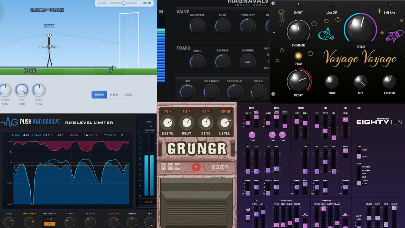Click the WINDING knob in MagnaValve
The height and width of the screenshot is (228, 405).
248,62
